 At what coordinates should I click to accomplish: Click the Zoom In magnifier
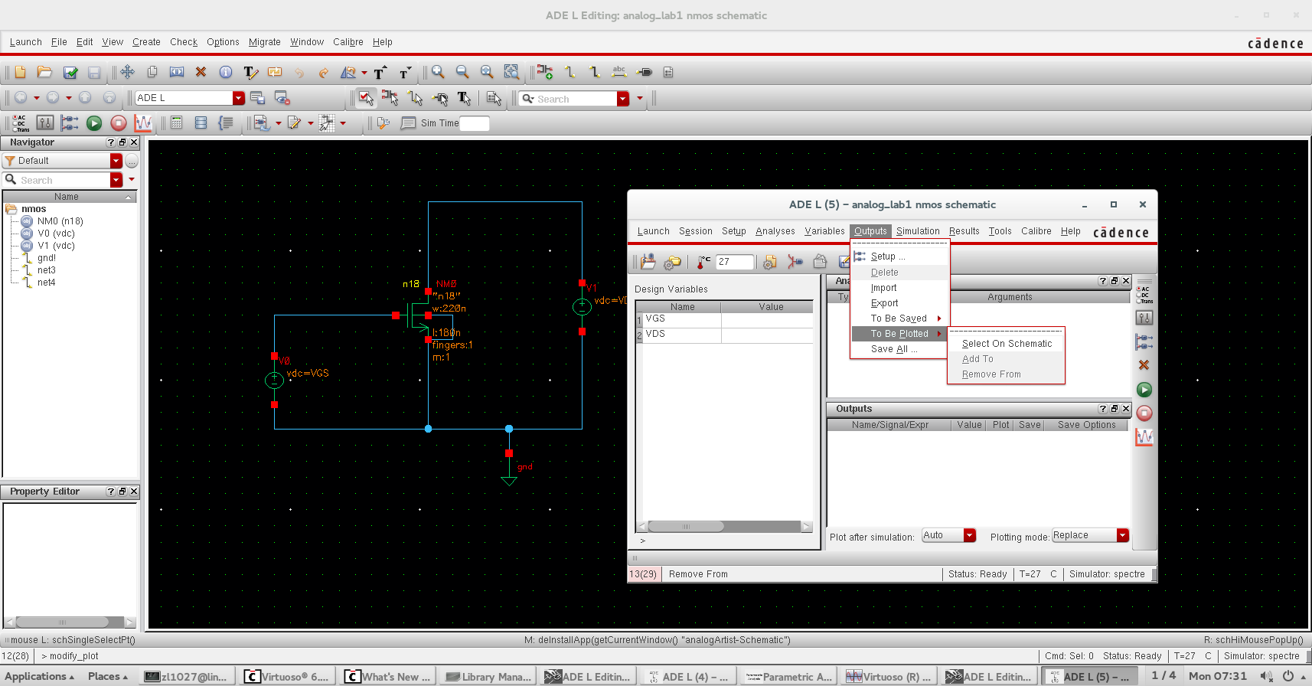tap(438, 72)
